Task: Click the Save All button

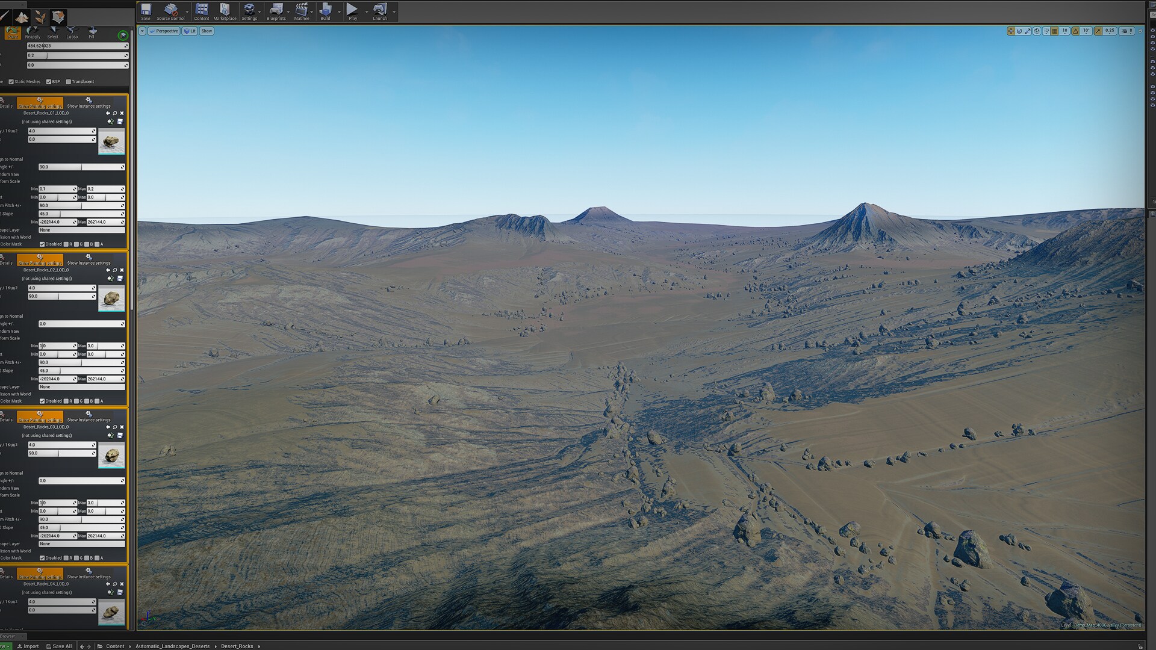Action: [58, 646]
